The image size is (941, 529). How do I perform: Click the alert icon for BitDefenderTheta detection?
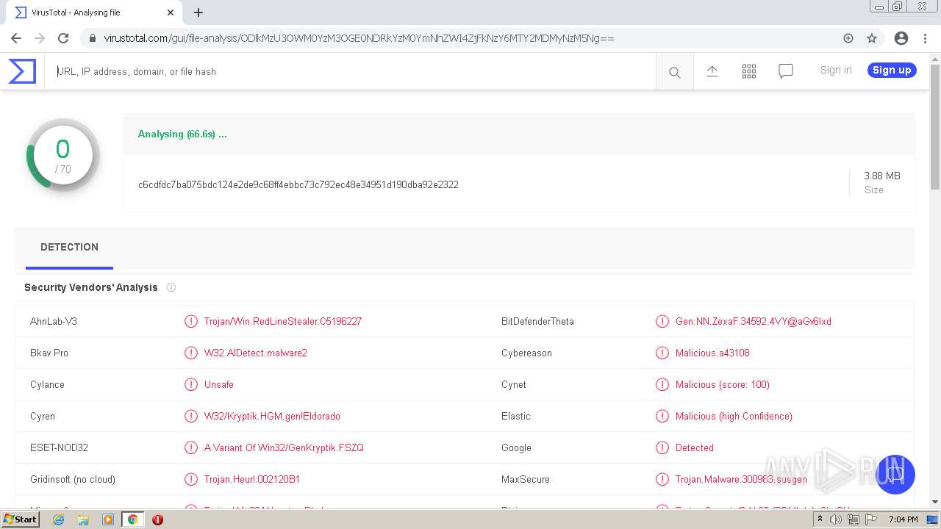(662, 321)
